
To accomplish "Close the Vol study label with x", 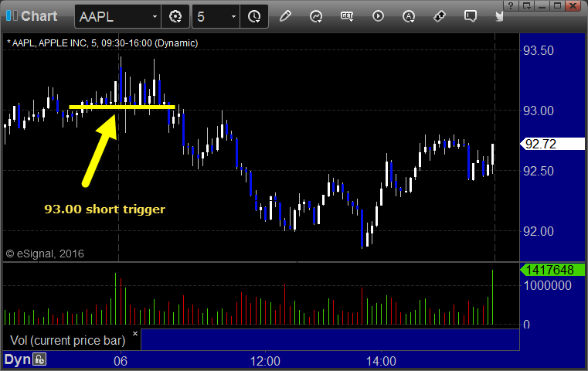I will 135,333.
